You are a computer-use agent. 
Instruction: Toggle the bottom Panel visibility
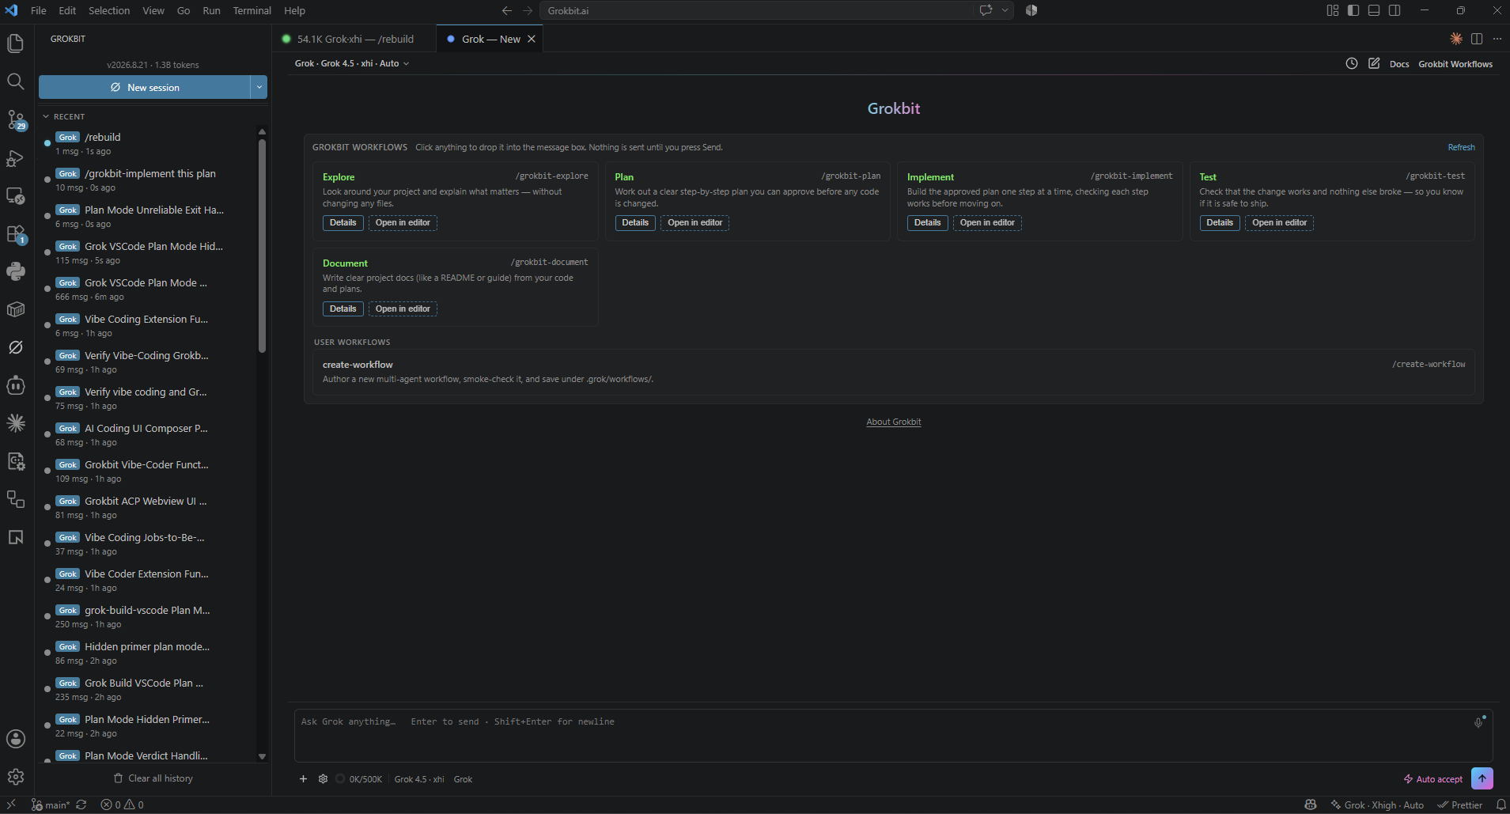point(1374,10)
